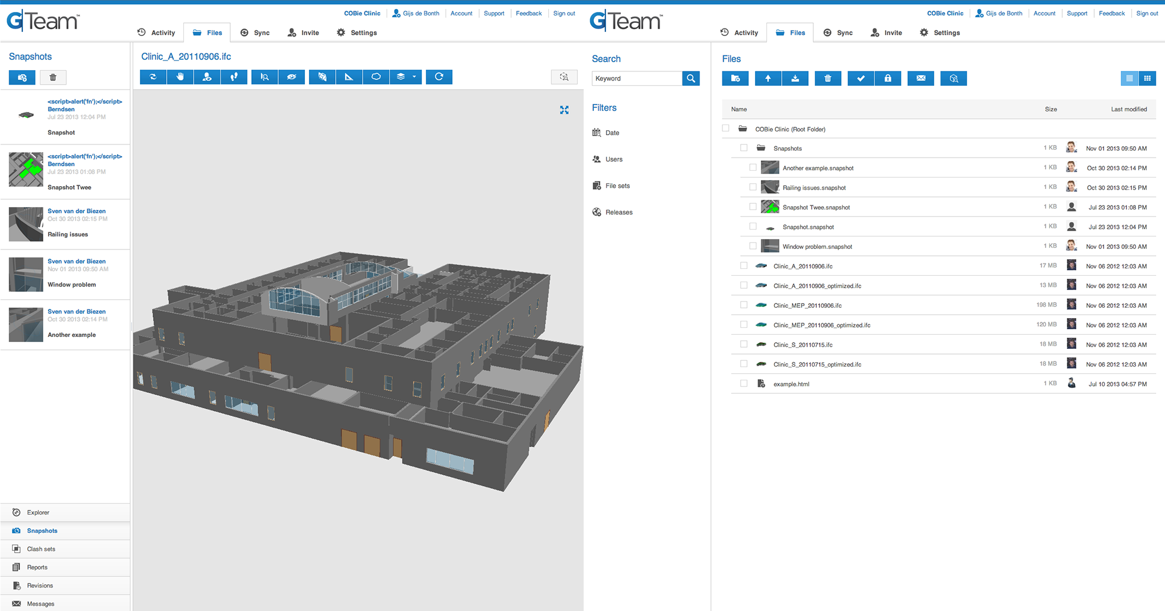
Task: Click the upload arrow button in Files
Action: tap(768, 79)
